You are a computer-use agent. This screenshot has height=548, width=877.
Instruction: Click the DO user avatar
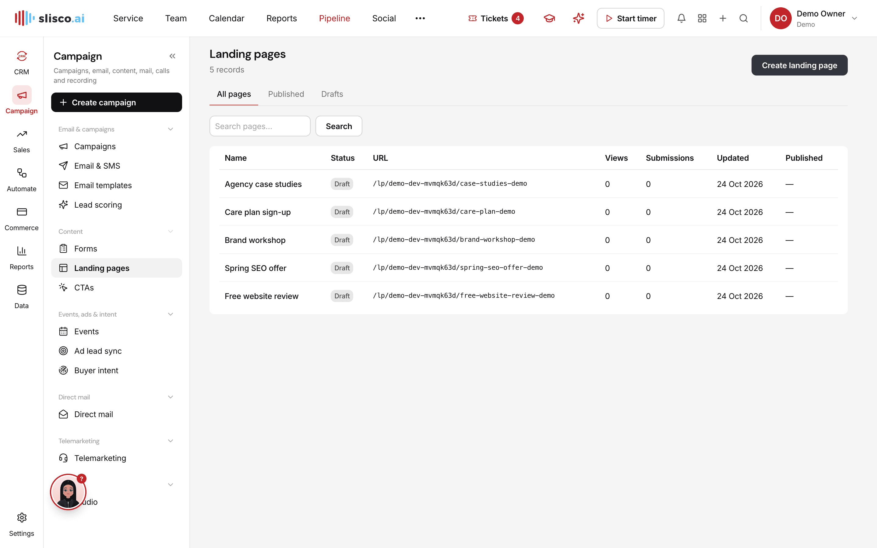pyautogui.click(x=780, y=18)
